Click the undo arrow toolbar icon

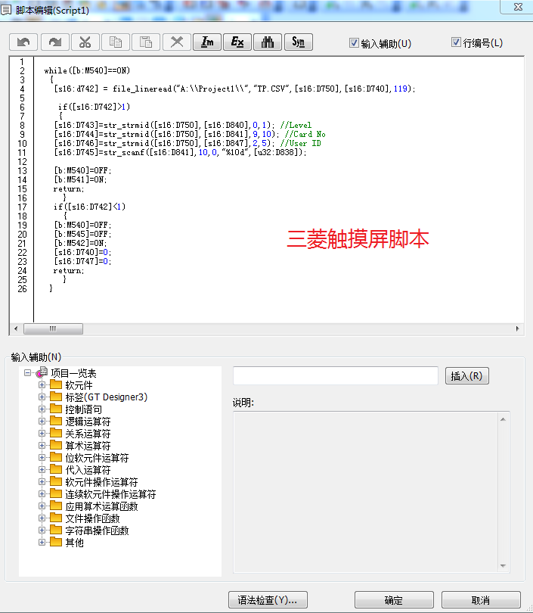tap(24, 42)
